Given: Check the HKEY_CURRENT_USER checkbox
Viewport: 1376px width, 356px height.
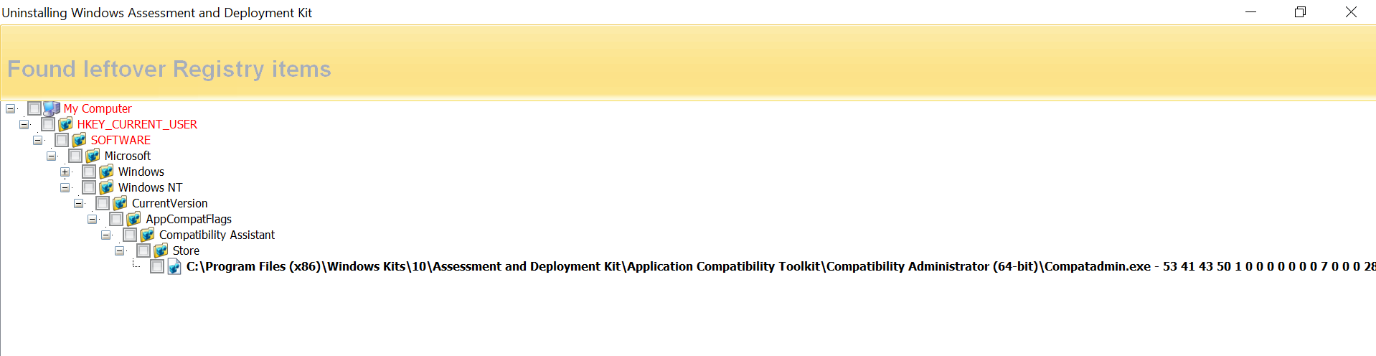Looking at the screenshot, I should 48,124.
